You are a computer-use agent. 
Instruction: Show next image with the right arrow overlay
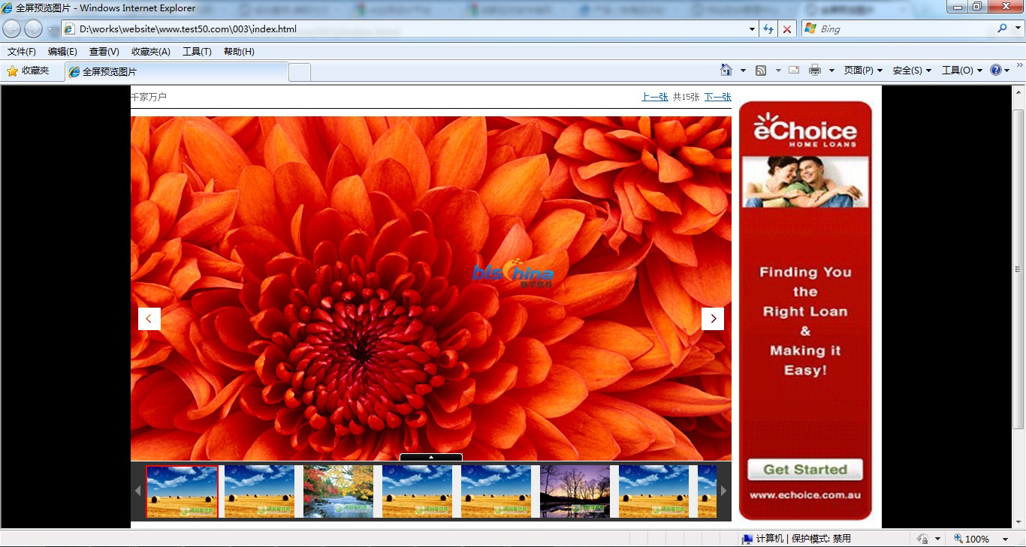pyautogui.click(x=713, y=319)
